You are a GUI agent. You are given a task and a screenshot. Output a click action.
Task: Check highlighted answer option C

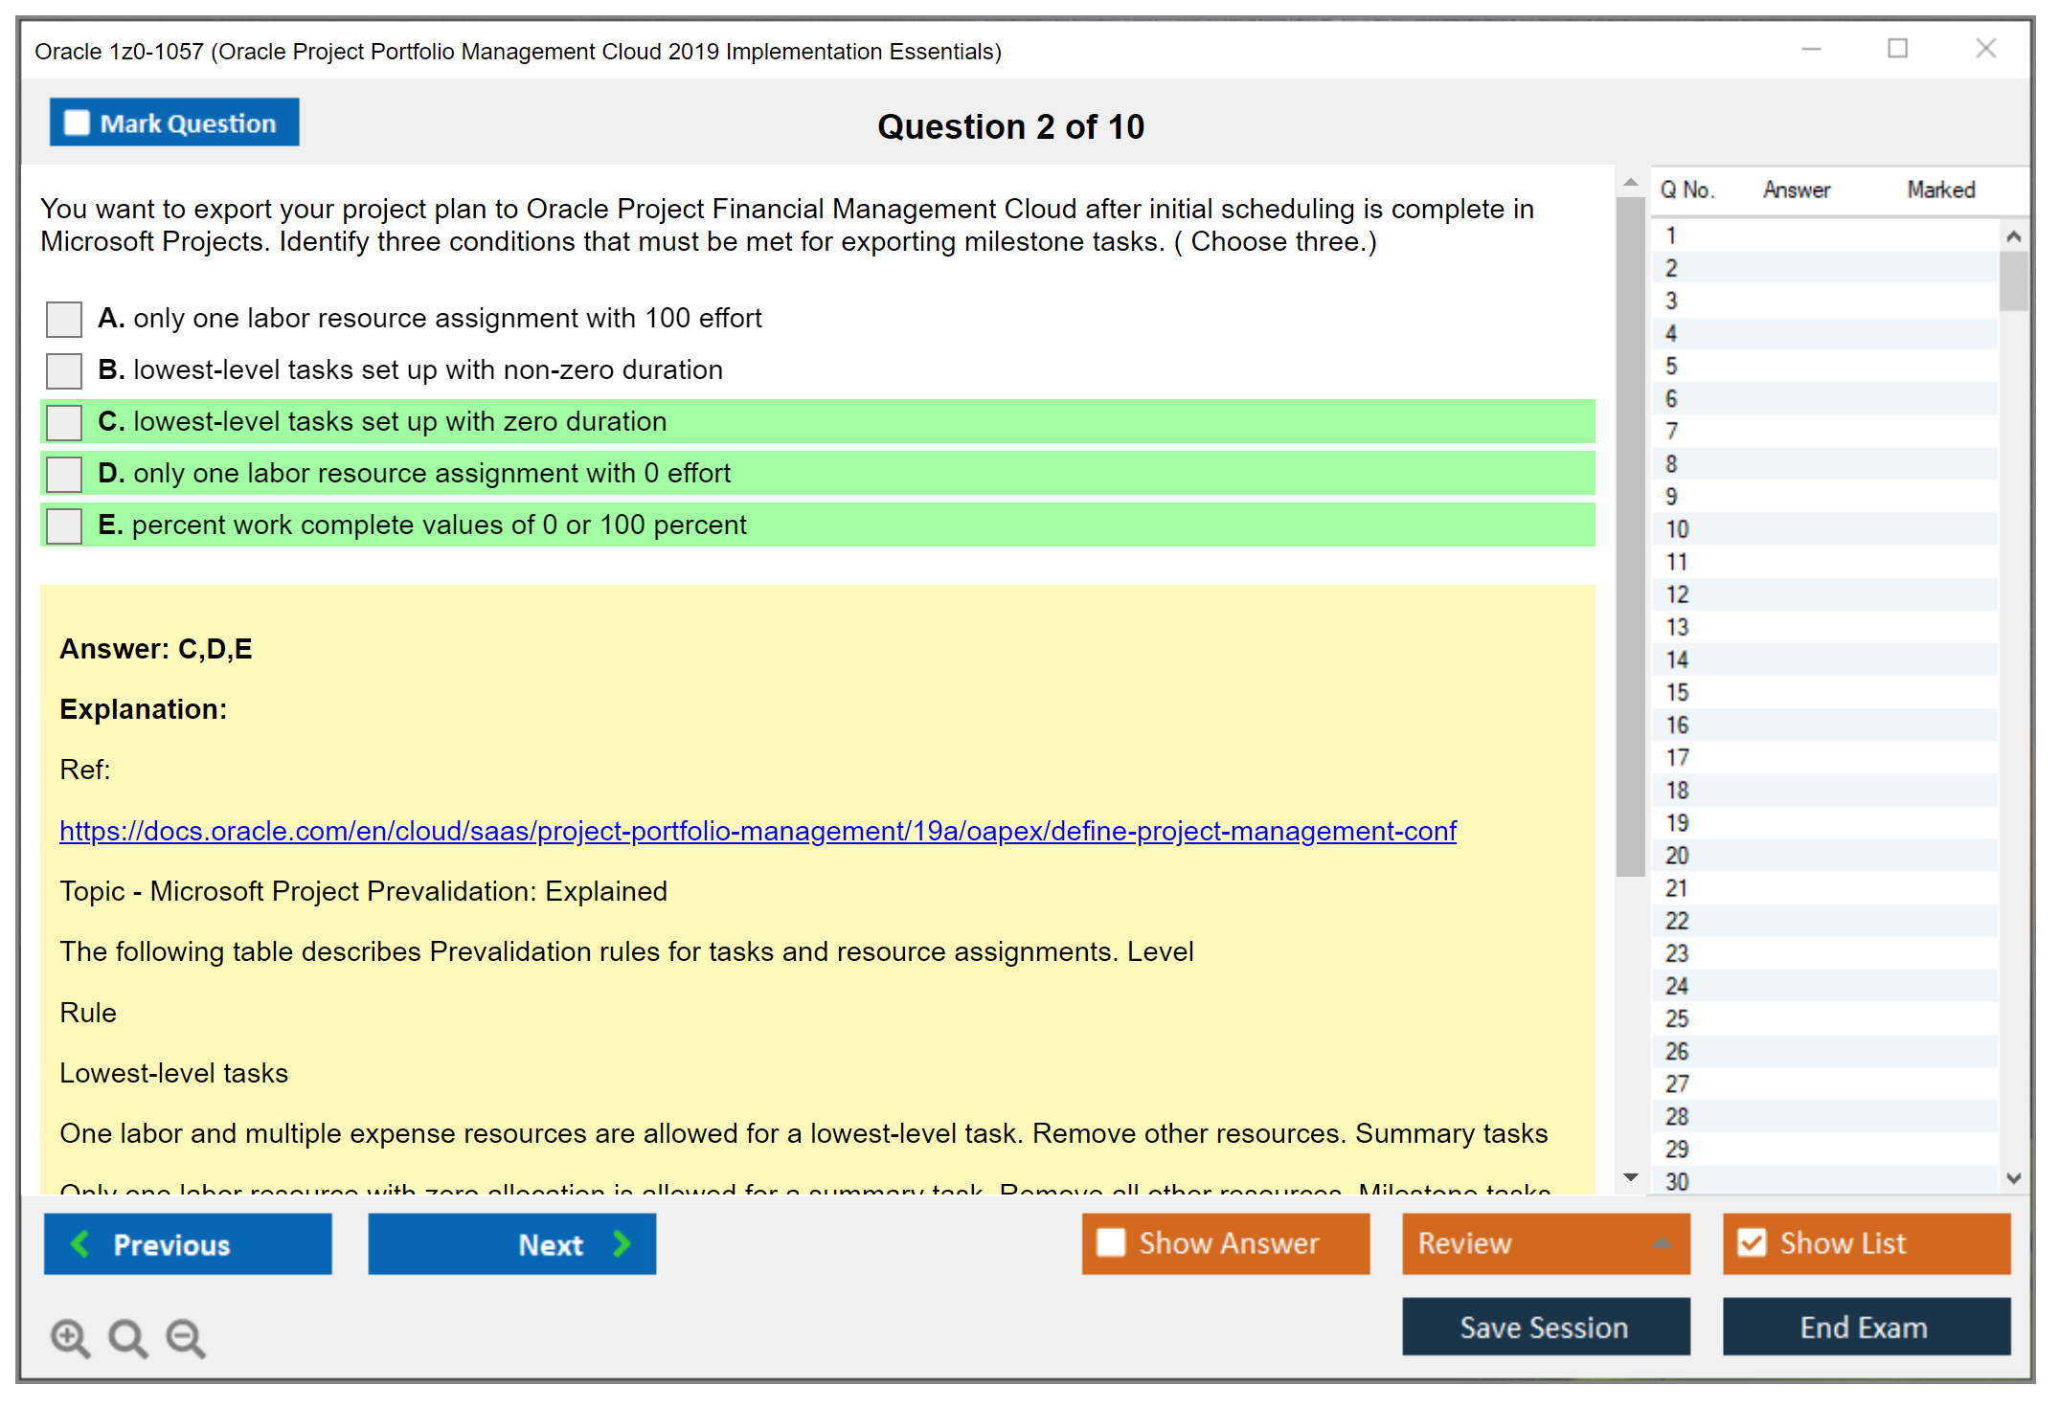pyautogui.click(x=62, y=421)
